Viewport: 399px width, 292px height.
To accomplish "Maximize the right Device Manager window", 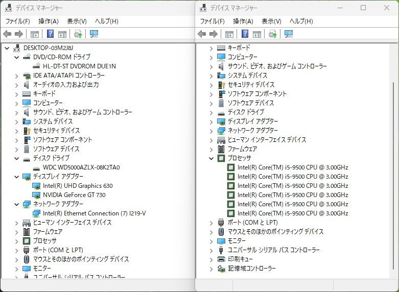I will 363,8.
